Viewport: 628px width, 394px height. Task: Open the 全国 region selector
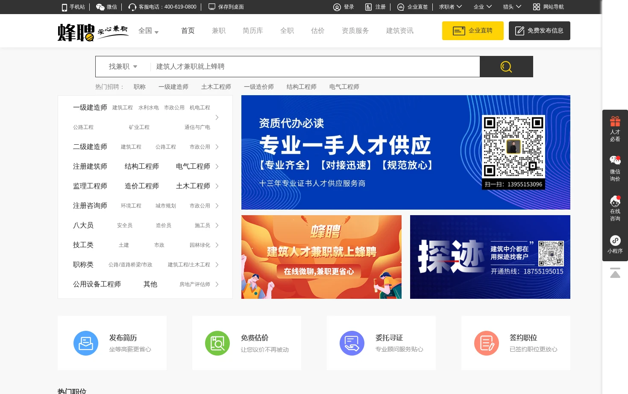[148, 31]
